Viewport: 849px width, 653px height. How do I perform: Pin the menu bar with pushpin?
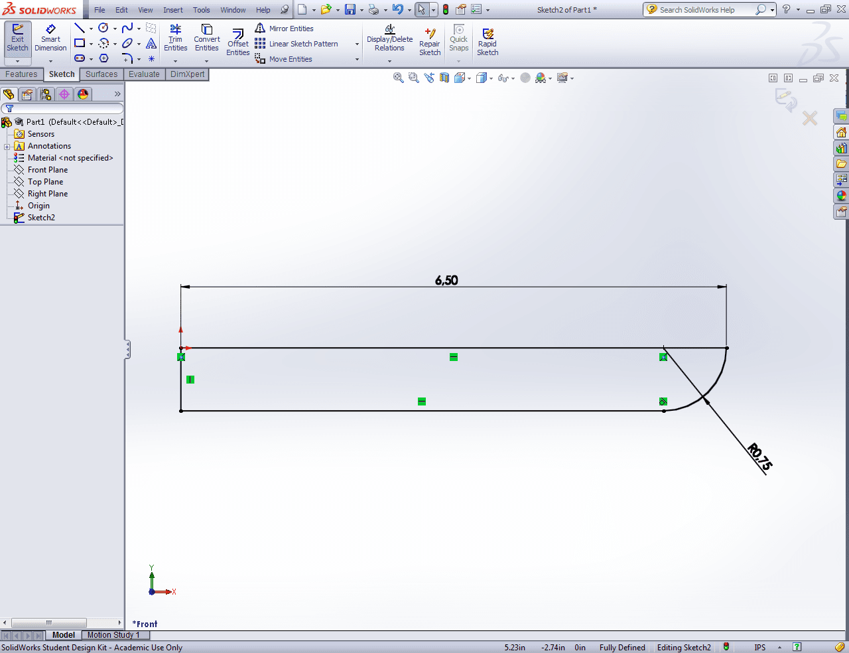coord(285,9)
